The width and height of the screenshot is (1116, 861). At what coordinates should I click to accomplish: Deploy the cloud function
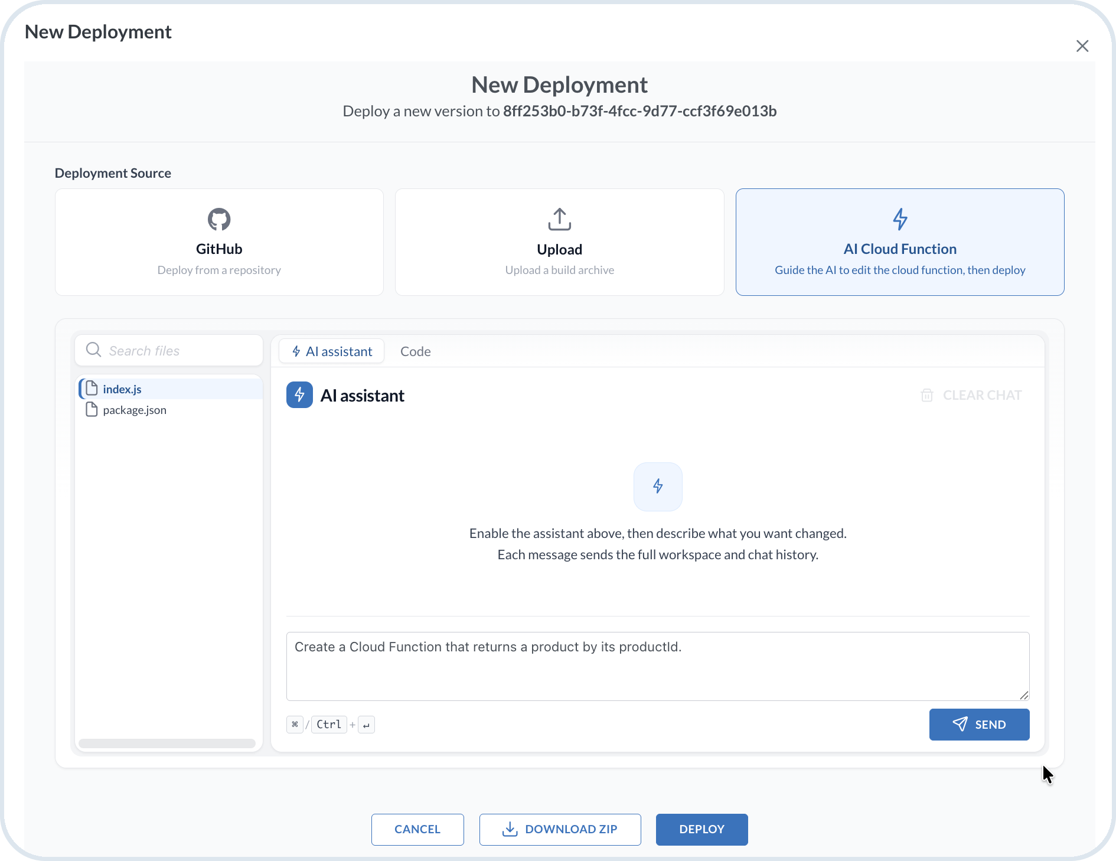(x=701, y=829)
